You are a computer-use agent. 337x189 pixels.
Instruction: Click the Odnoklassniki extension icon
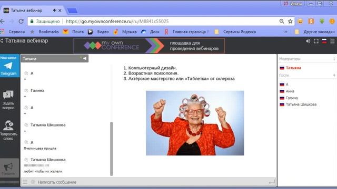[311, 21]
